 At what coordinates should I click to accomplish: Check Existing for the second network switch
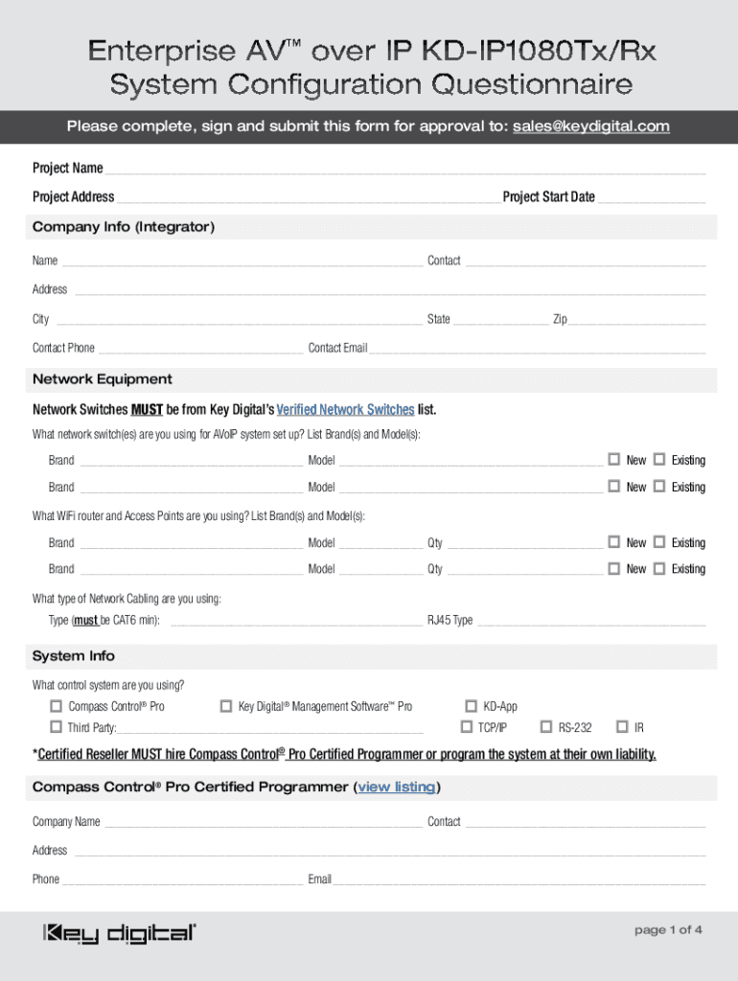(659, 487)
